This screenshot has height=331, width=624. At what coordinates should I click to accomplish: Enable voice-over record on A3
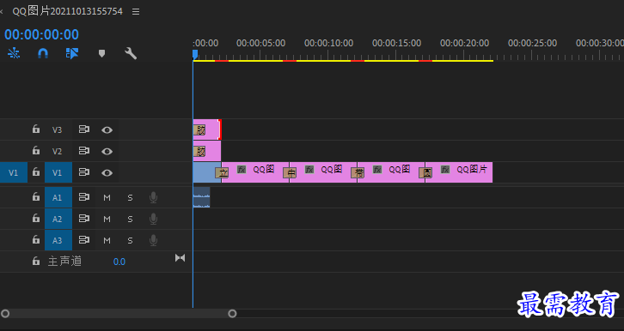click(153, 240)
